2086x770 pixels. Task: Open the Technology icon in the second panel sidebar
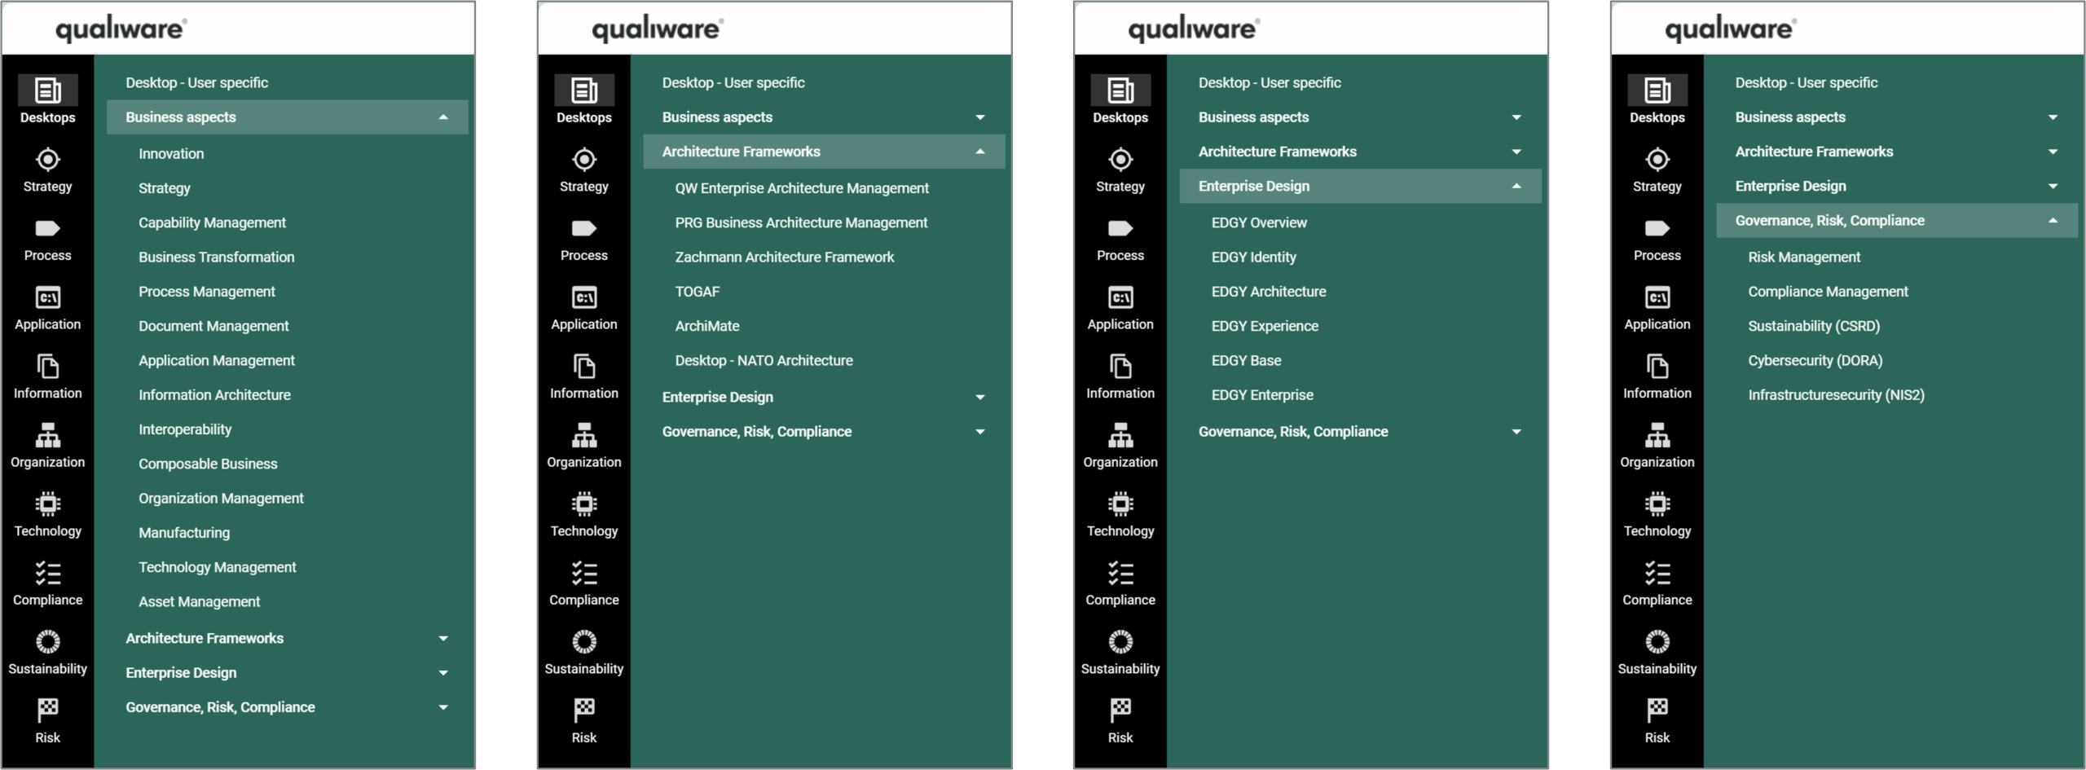584,504
